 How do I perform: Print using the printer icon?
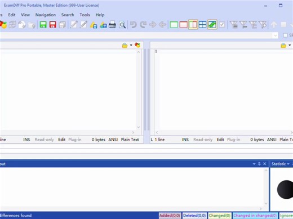coord(113,25)
